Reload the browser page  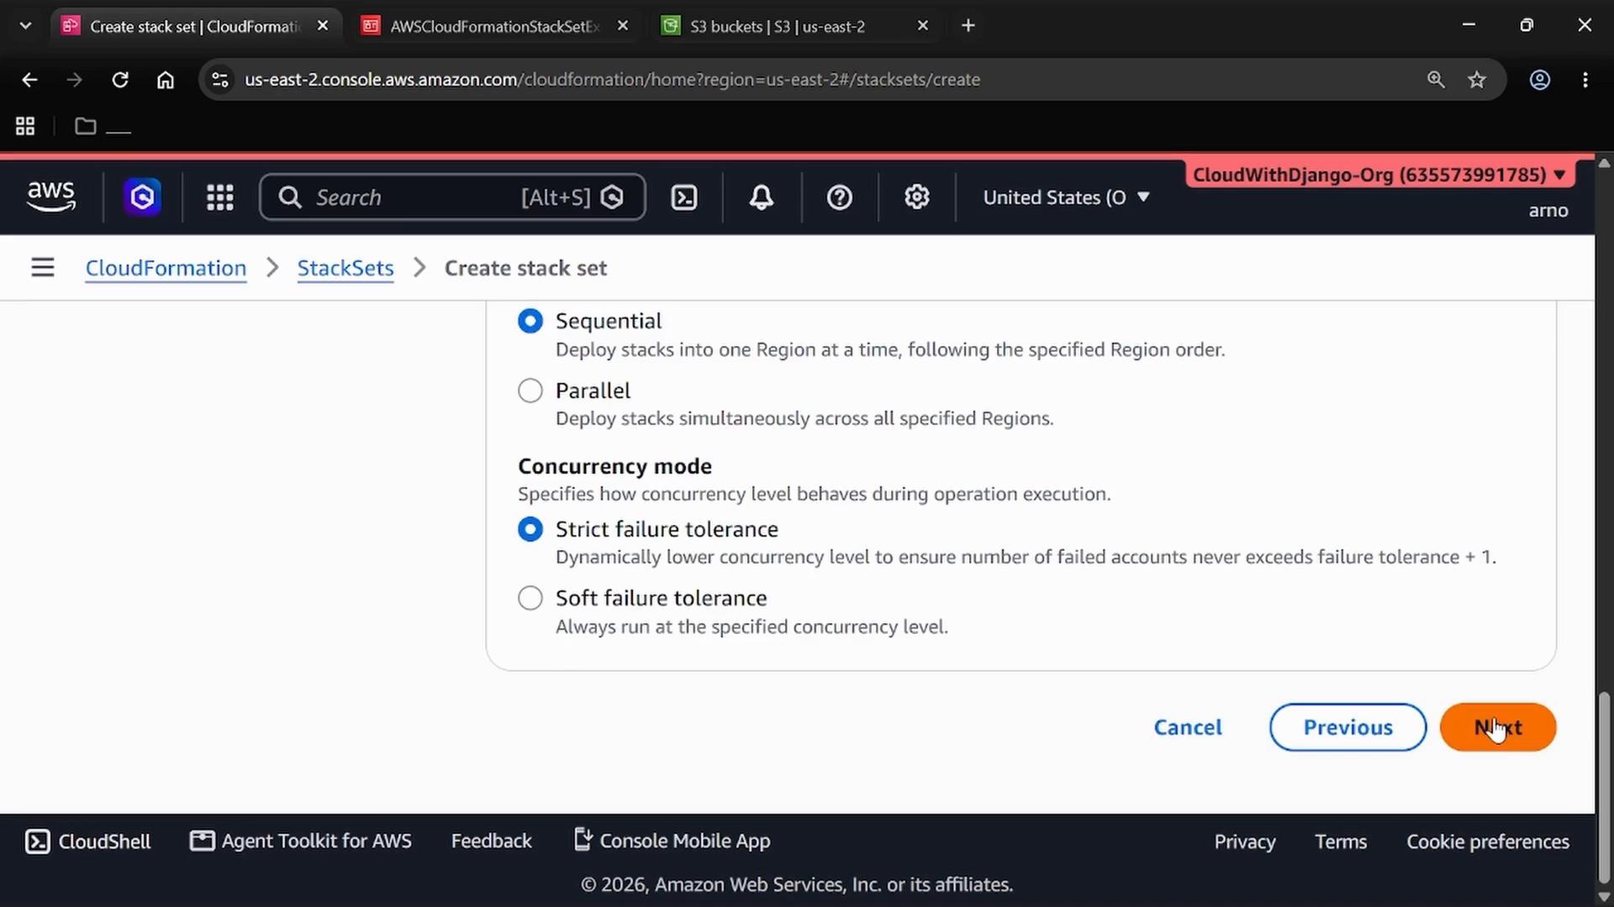[120, 80]
